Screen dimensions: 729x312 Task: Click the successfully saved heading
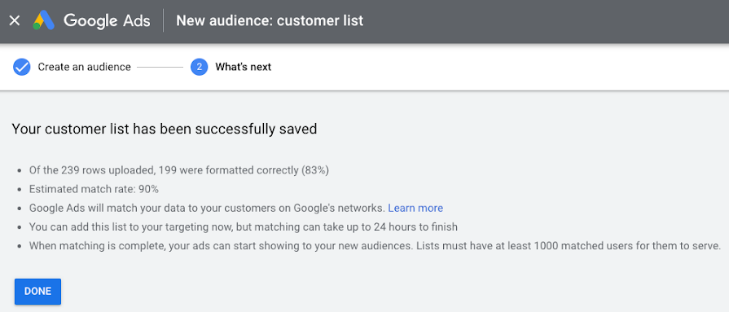pyautogui.click(x=164, y=129)
